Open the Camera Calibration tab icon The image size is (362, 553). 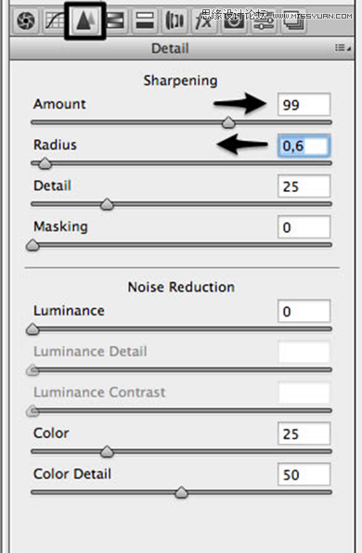233,20
